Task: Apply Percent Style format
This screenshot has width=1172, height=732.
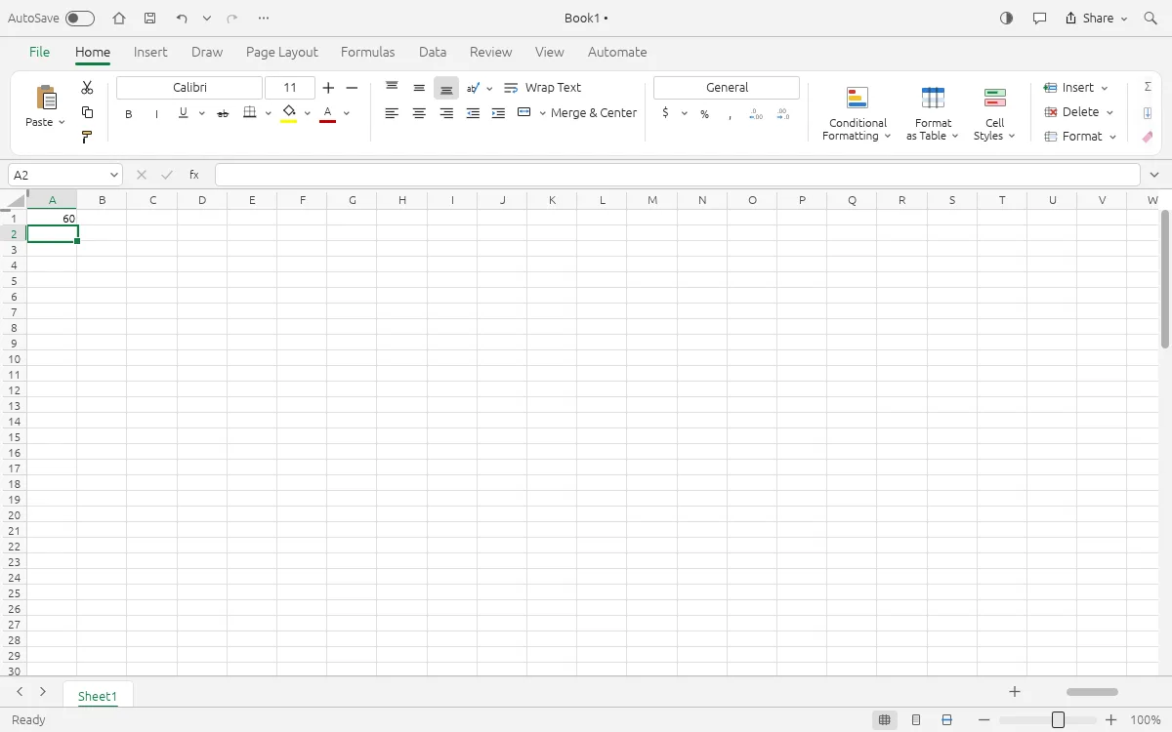Action: pos(704,114)
